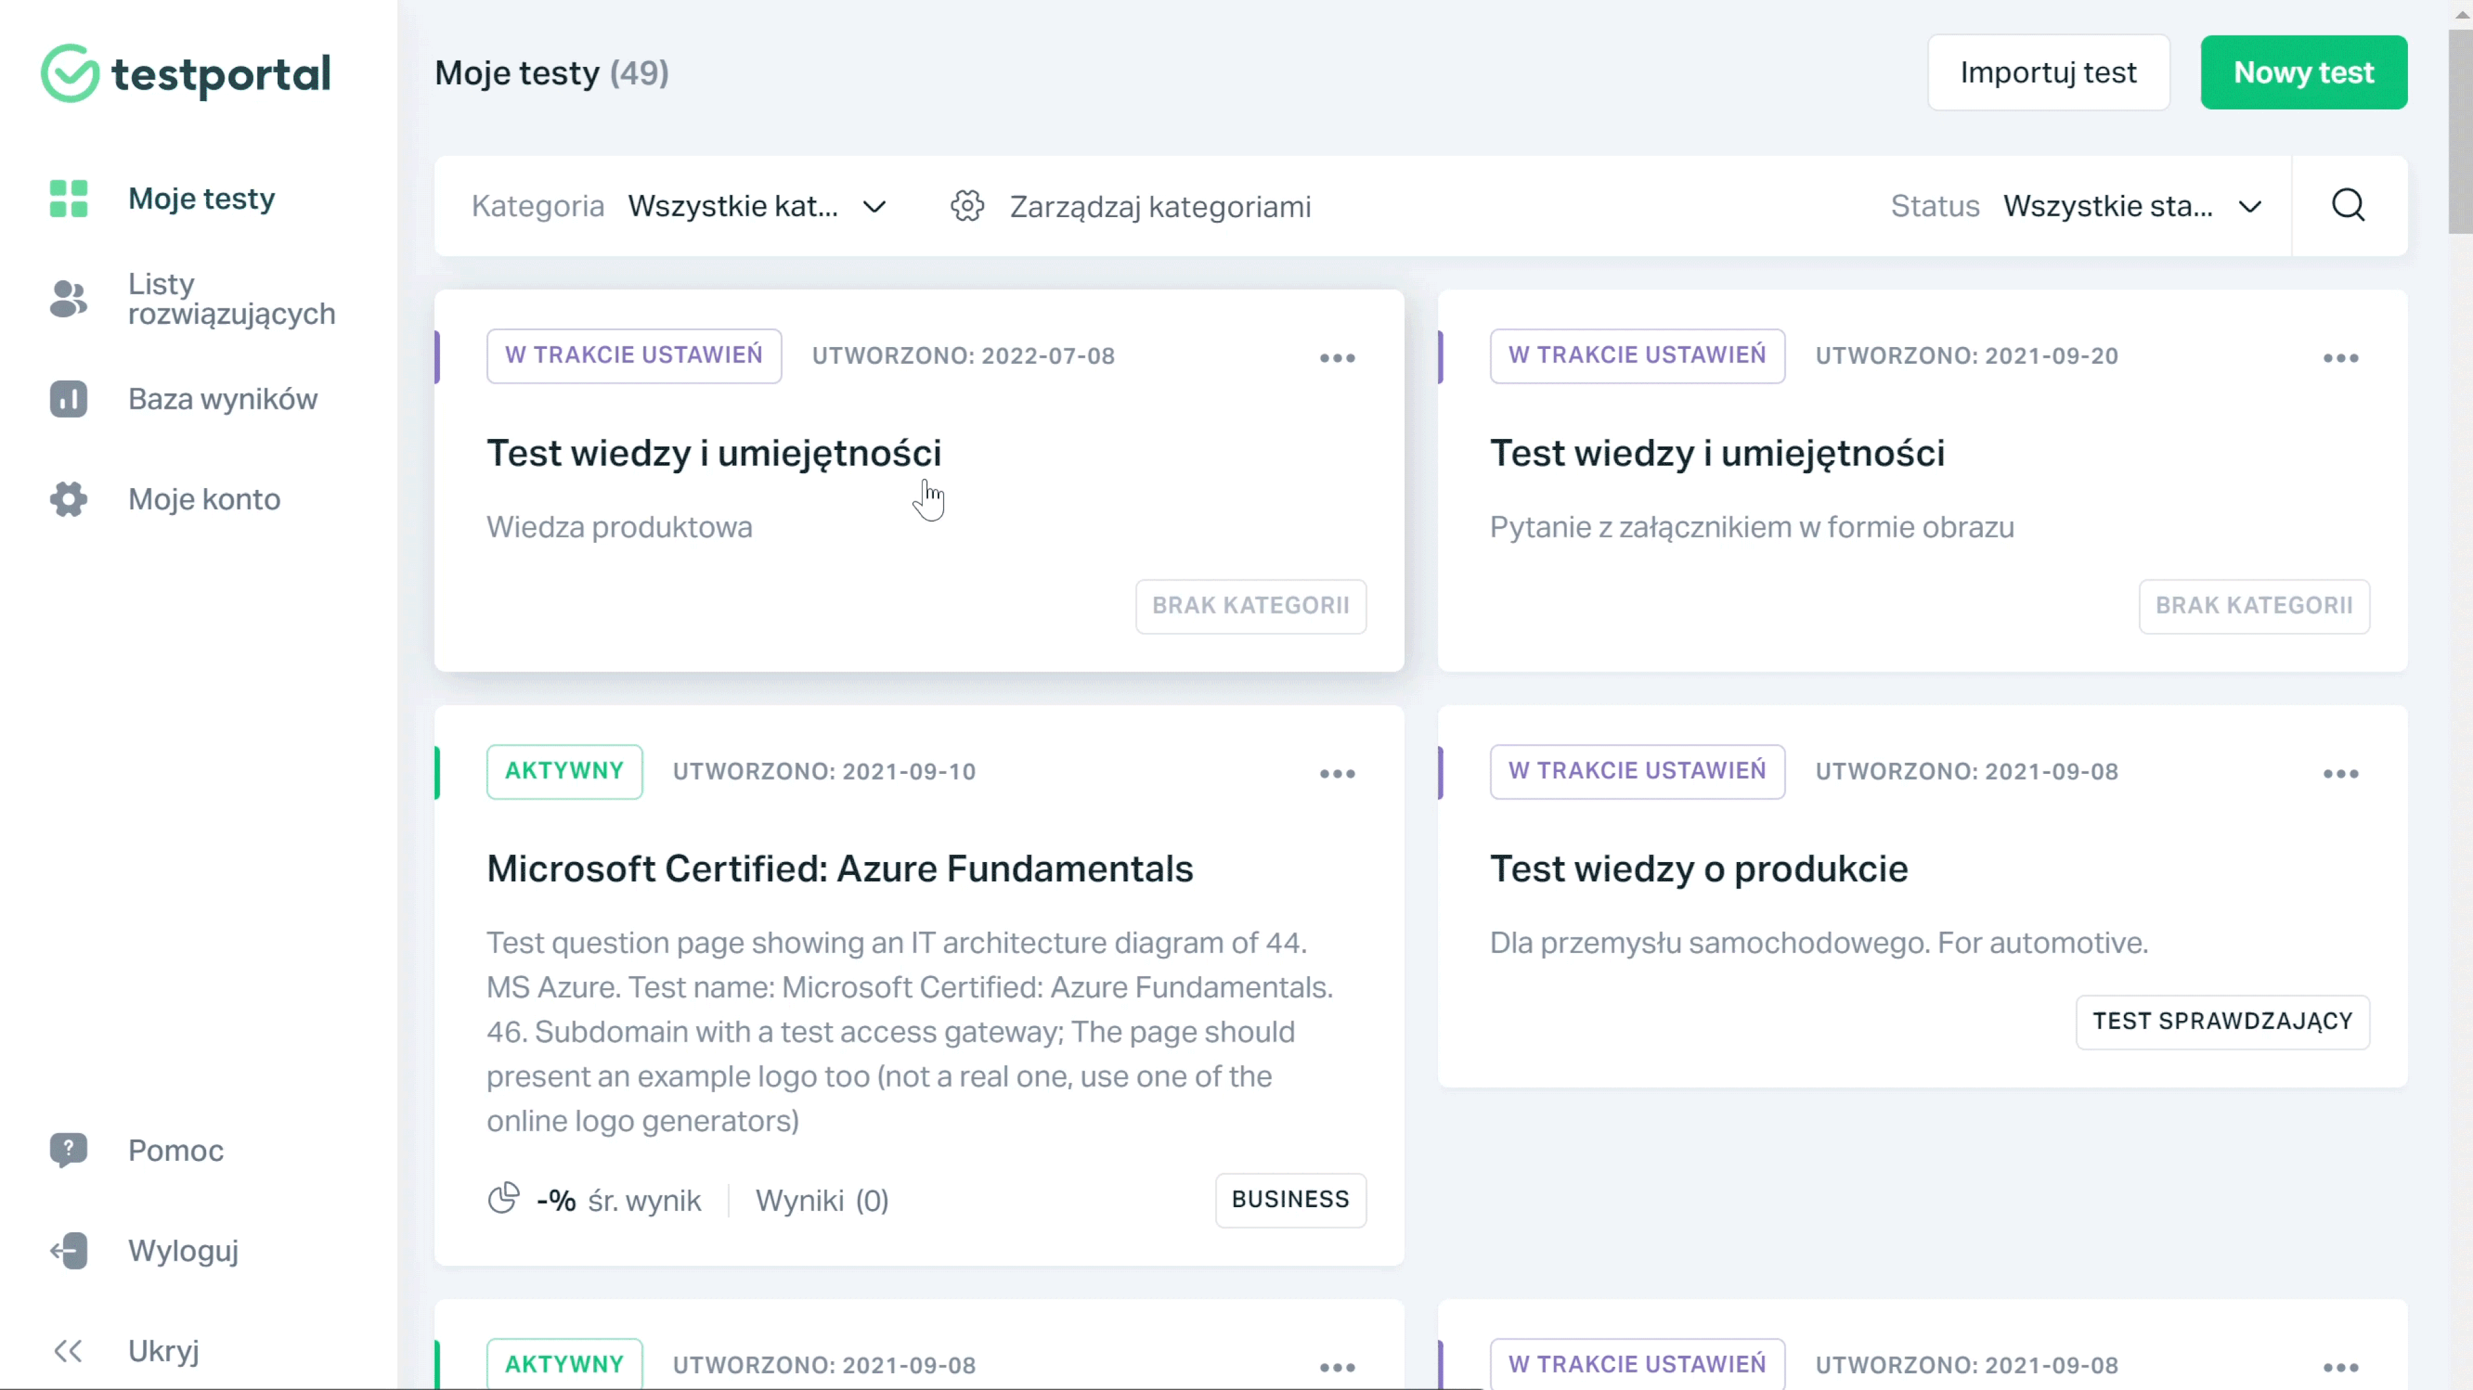Open options menu for test created 2021-09-20

click(2340, 357)
